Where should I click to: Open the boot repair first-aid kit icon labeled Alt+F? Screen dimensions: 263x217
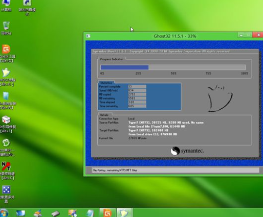point(6,124)
